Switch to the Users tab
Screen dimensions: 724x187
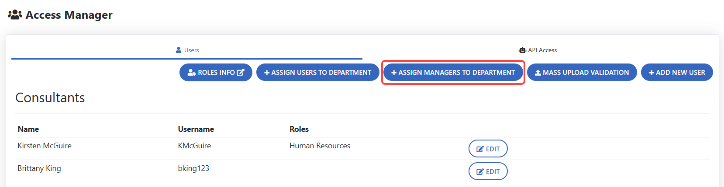187,50
